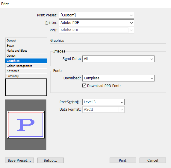Toggle the Download PPD Fonts checkbox
This screenshot has height=168, width=171.
84,86
